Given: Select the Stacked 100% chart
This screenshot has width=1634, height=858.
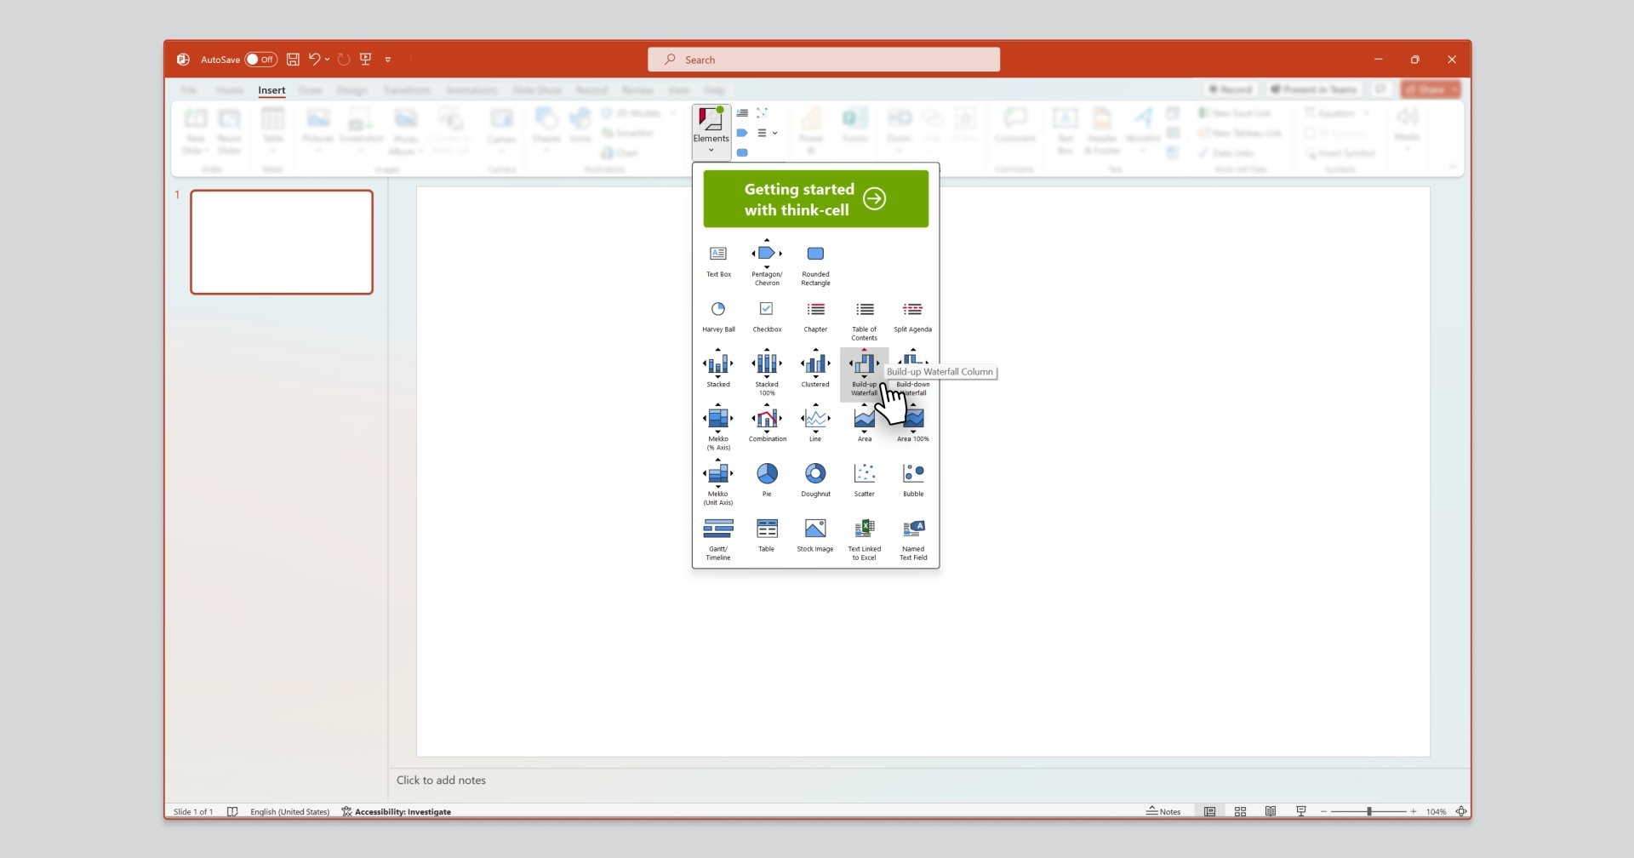Looking at the screenshot, I should [767, 372].
